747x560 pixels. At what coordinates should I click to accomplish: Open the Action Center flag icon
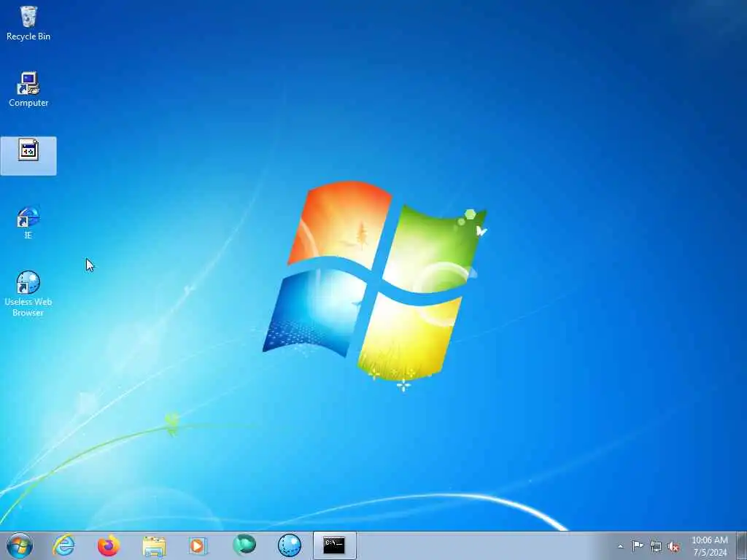coord(638,545)
